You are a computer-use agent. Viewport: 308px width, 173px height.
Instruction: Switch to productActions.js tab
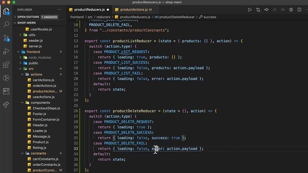(x=134, y=10)
